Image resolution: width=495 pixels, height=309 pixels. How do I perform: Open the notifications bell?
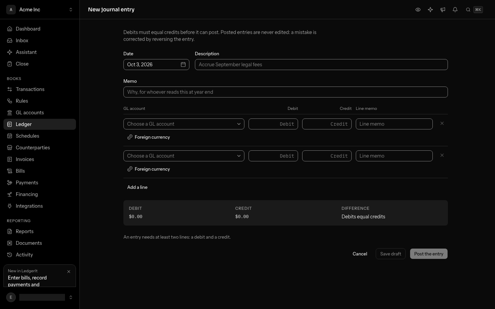455,10
